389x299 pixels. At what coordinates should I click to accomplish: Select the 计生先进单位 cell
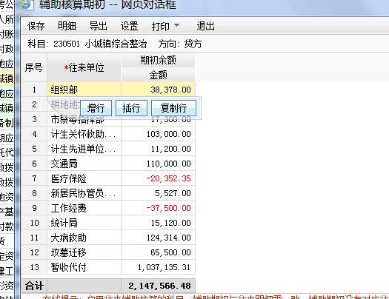pyautogui.click(x=84, y=149)
